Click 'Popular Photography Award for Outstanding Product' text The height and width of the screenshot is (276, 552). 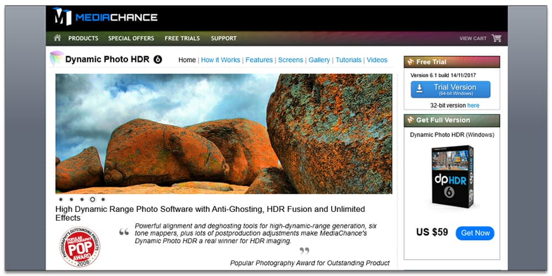(310, 263)
